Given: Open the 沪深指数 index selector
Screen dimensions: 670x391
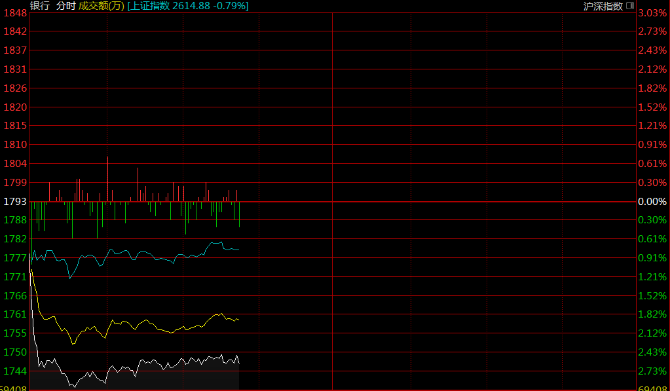Looking at the screenshot, I should click(604, 6).
